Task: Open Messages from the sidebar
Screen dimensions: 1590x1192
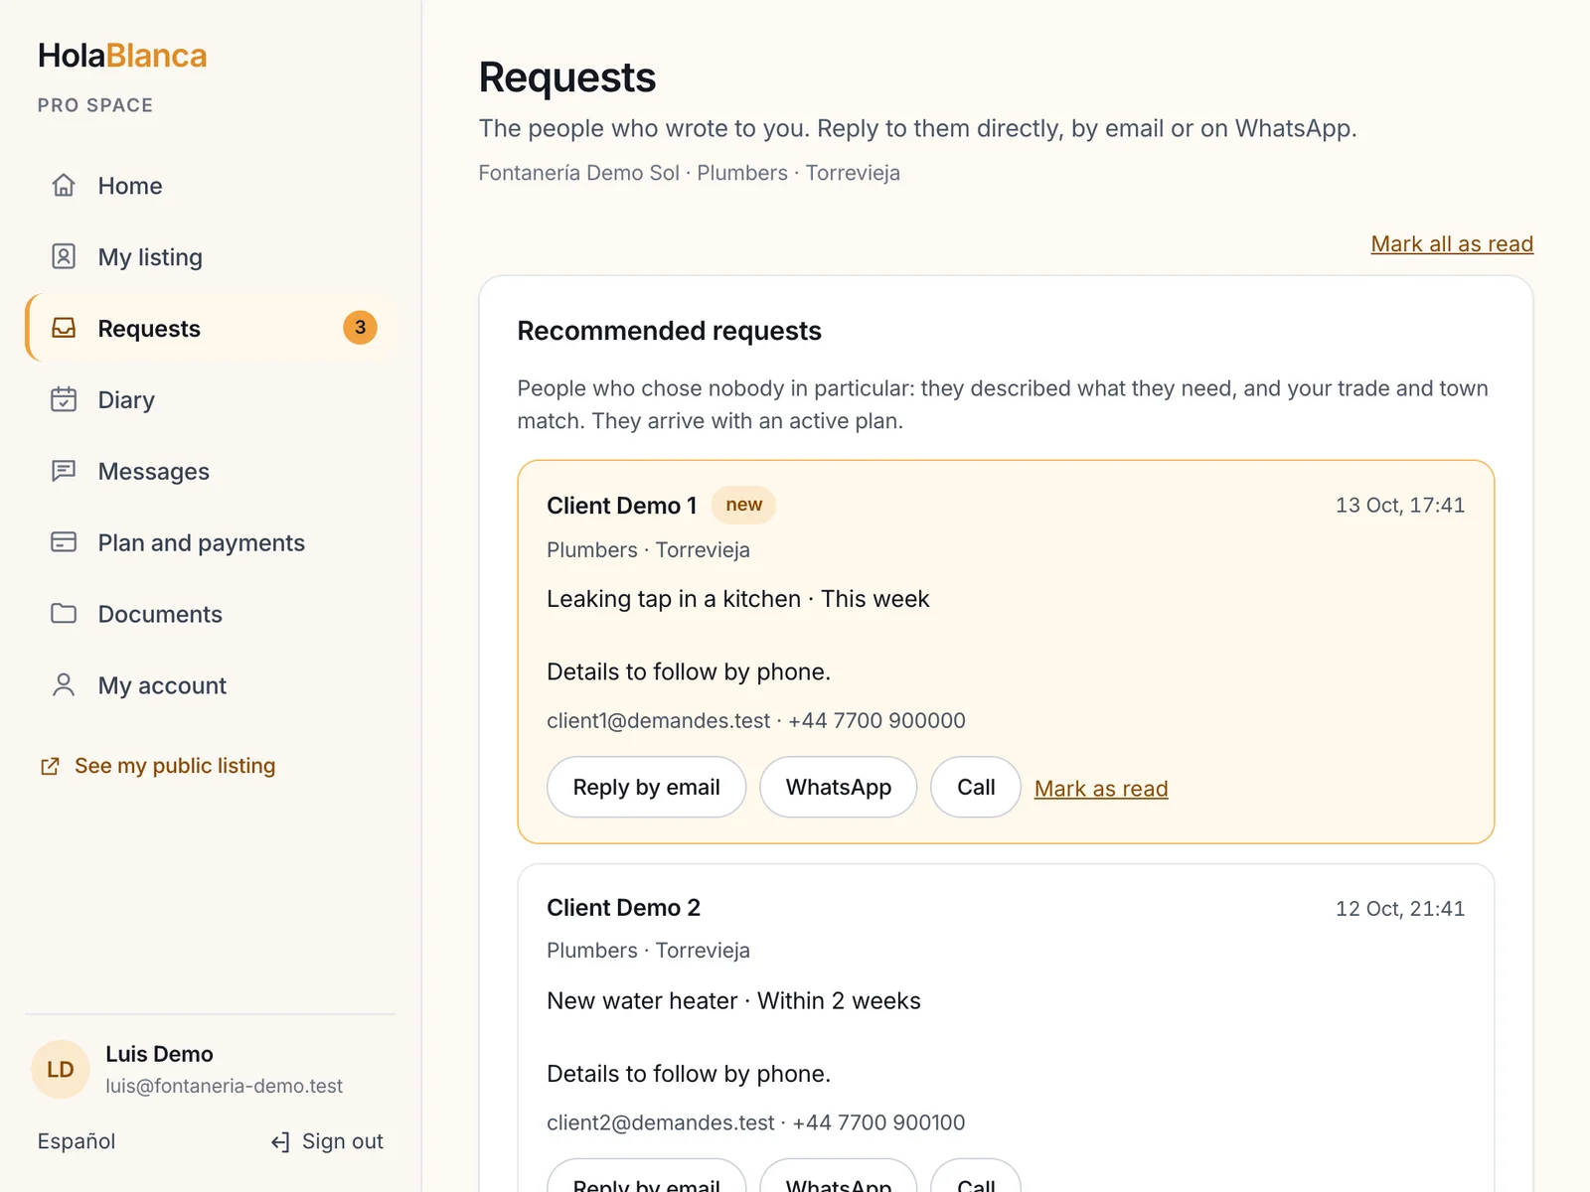Action: [x=211, y=472]
